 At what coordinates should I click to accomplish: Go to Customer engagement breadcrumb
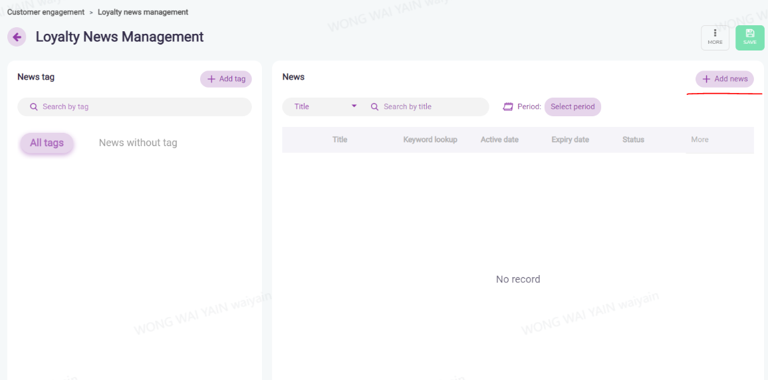click(x=46, y=12)
